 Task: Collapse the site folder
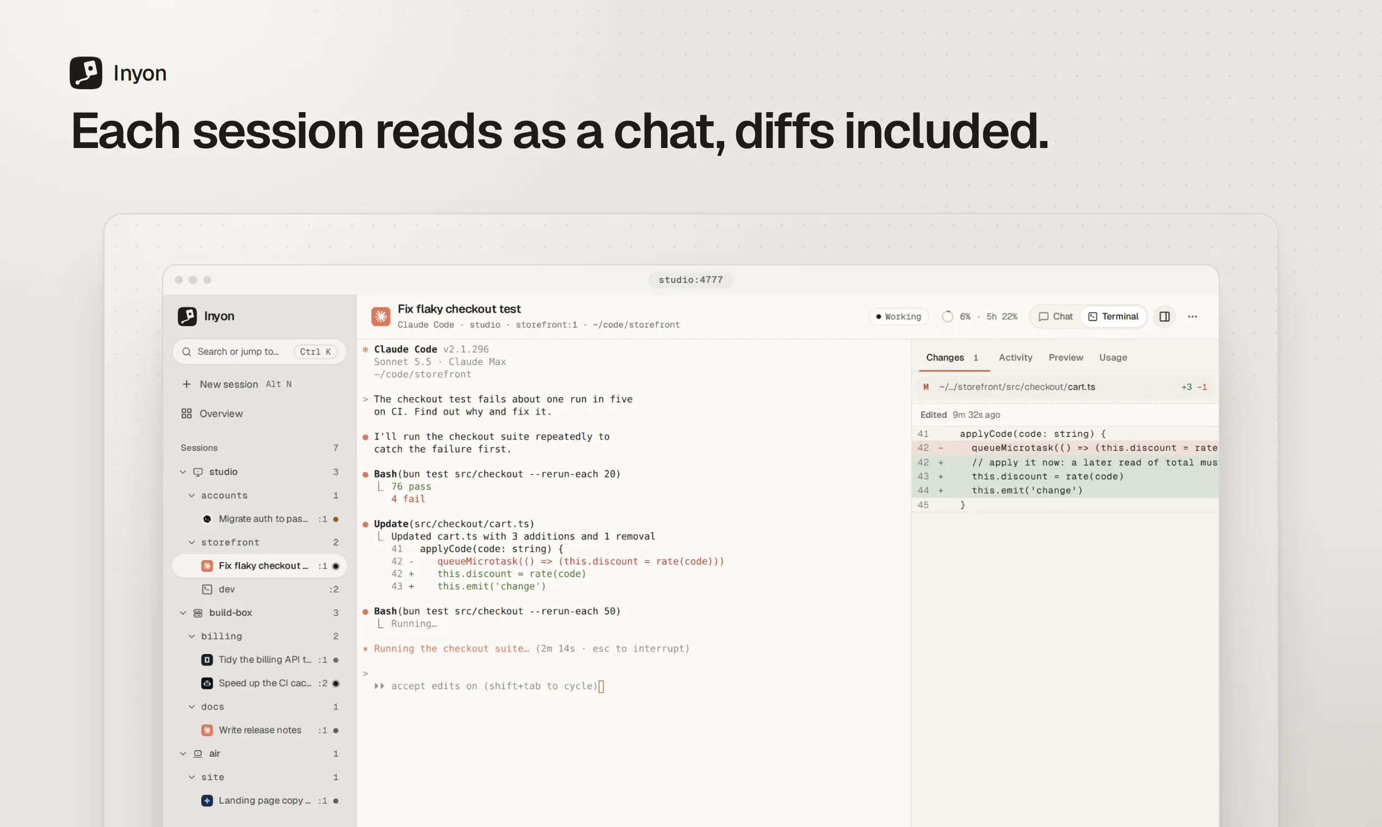[x=192, y=777]
